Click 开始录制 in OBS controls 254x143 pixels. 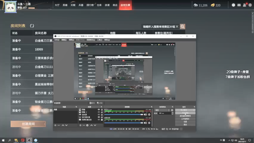(185, 113)
